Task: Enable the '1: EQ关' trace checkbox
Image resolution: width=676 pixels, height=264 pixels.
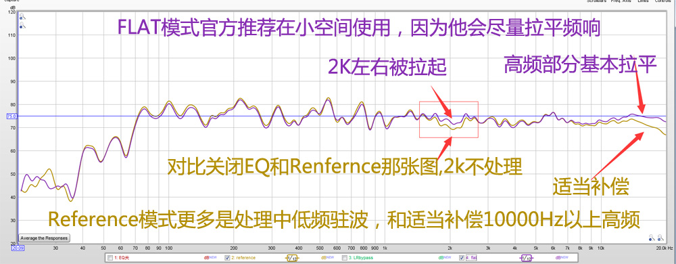Action: pyautogui.click(x=110, y=258)
